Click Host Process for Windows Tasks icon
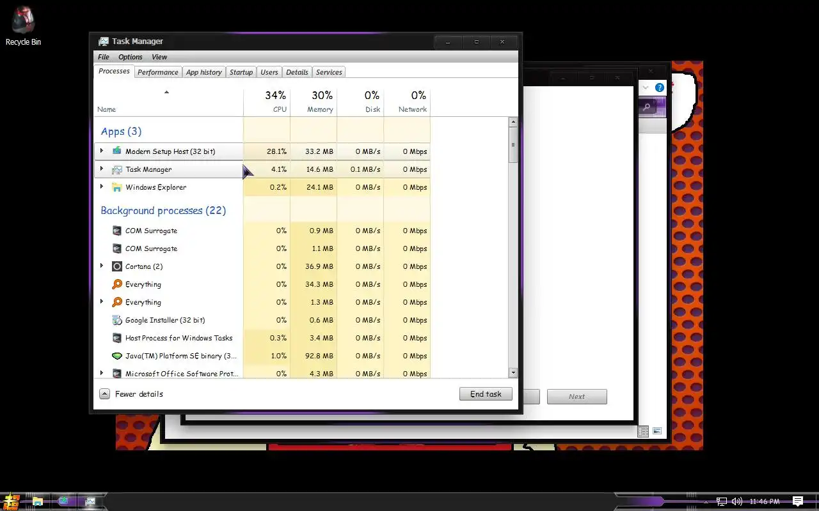Image resolution: width=819 pixels, height=511 pixels. pos(116,338)
